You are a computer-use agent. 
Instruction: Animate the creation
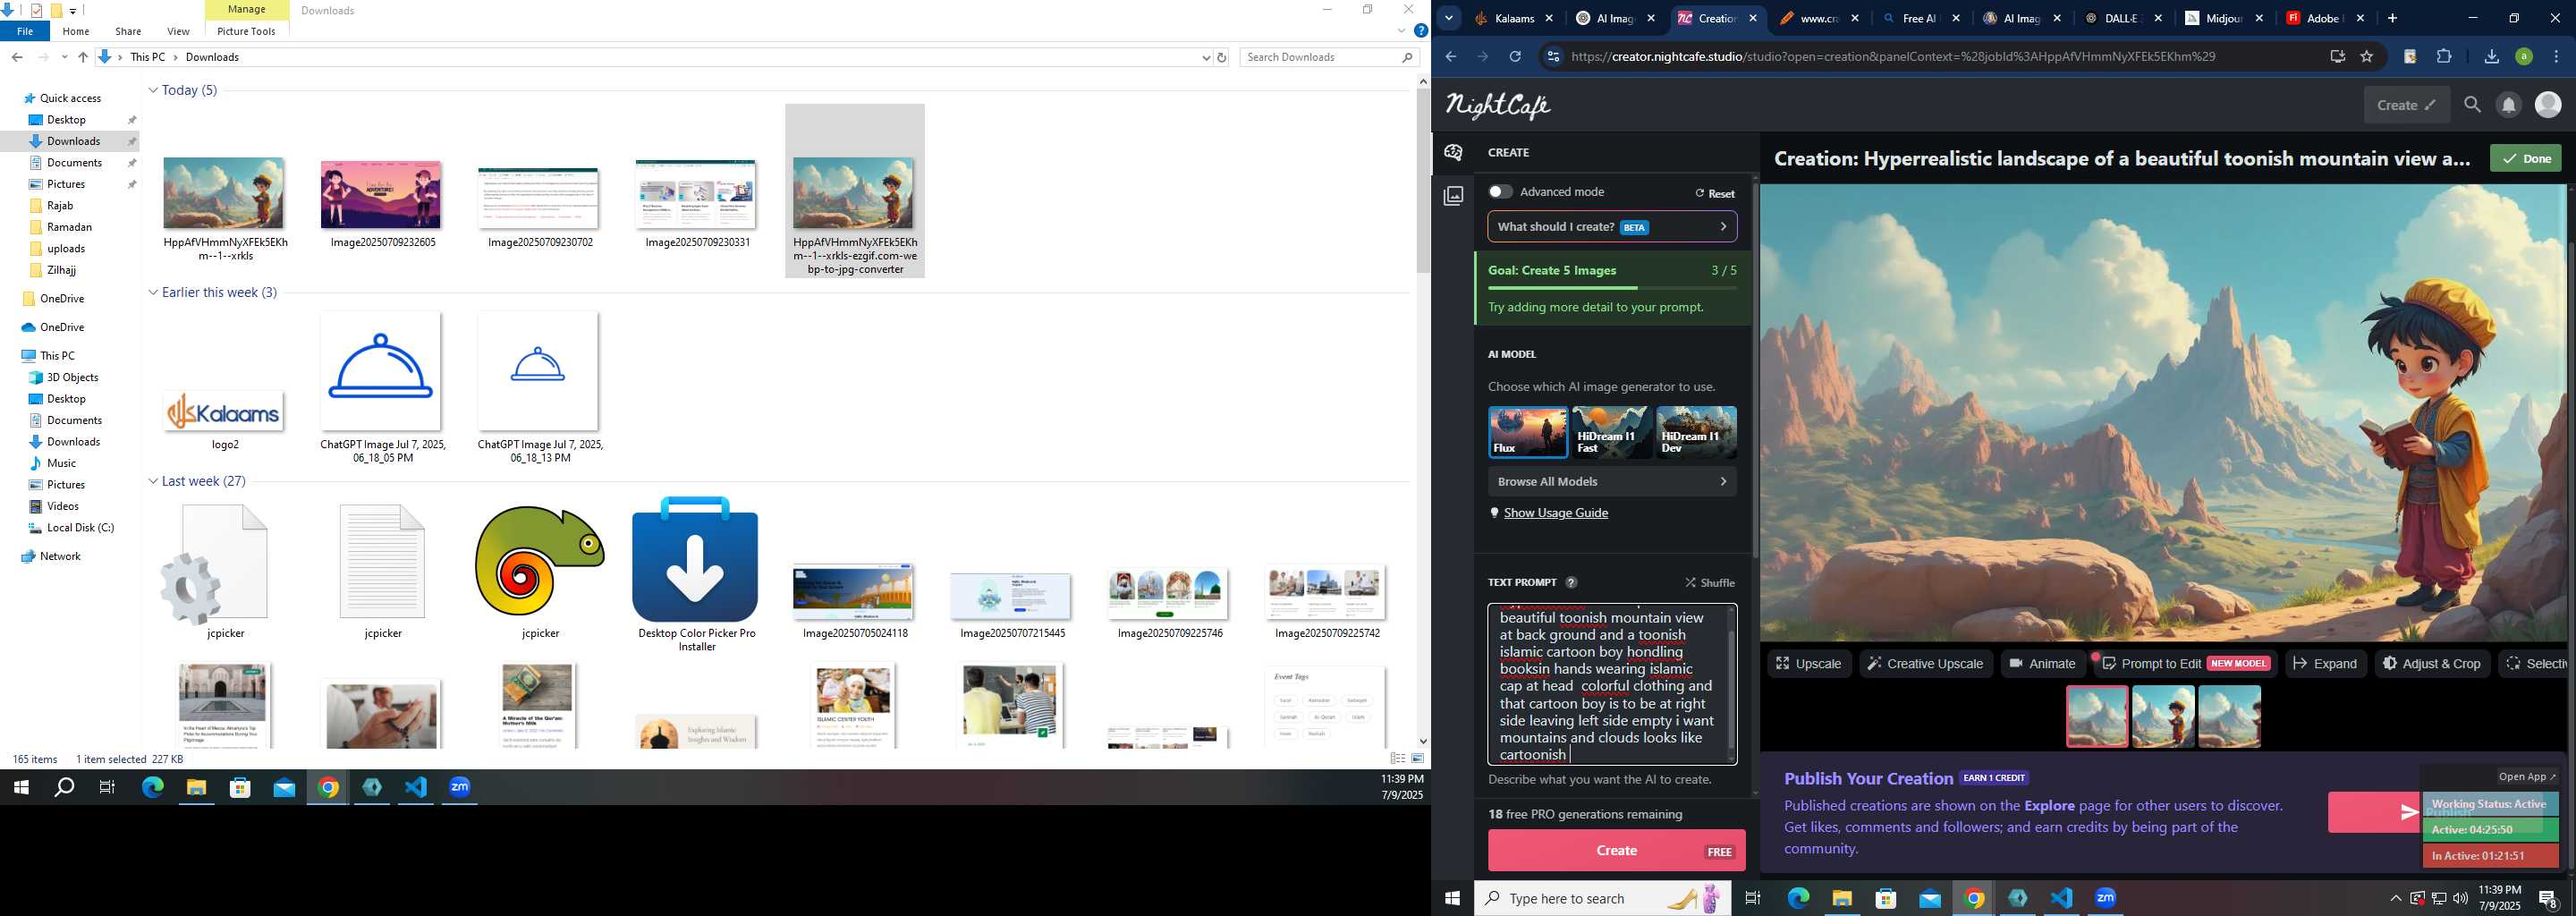click(x=2042, y=663)
